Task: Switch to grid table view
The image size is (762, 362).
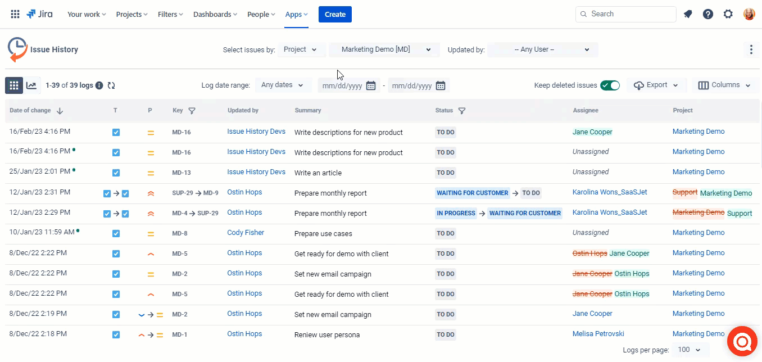Action: (x=14, y=85)
